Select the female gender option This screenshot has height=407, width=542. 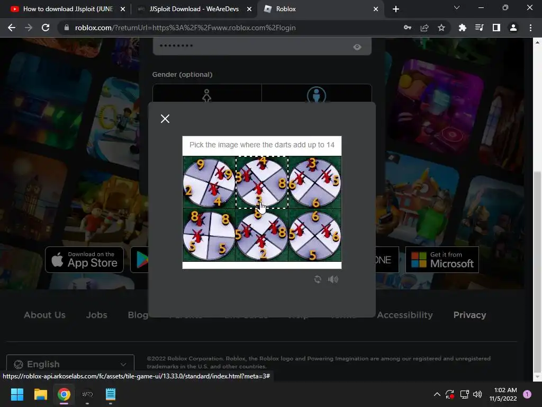pos(207,94)
